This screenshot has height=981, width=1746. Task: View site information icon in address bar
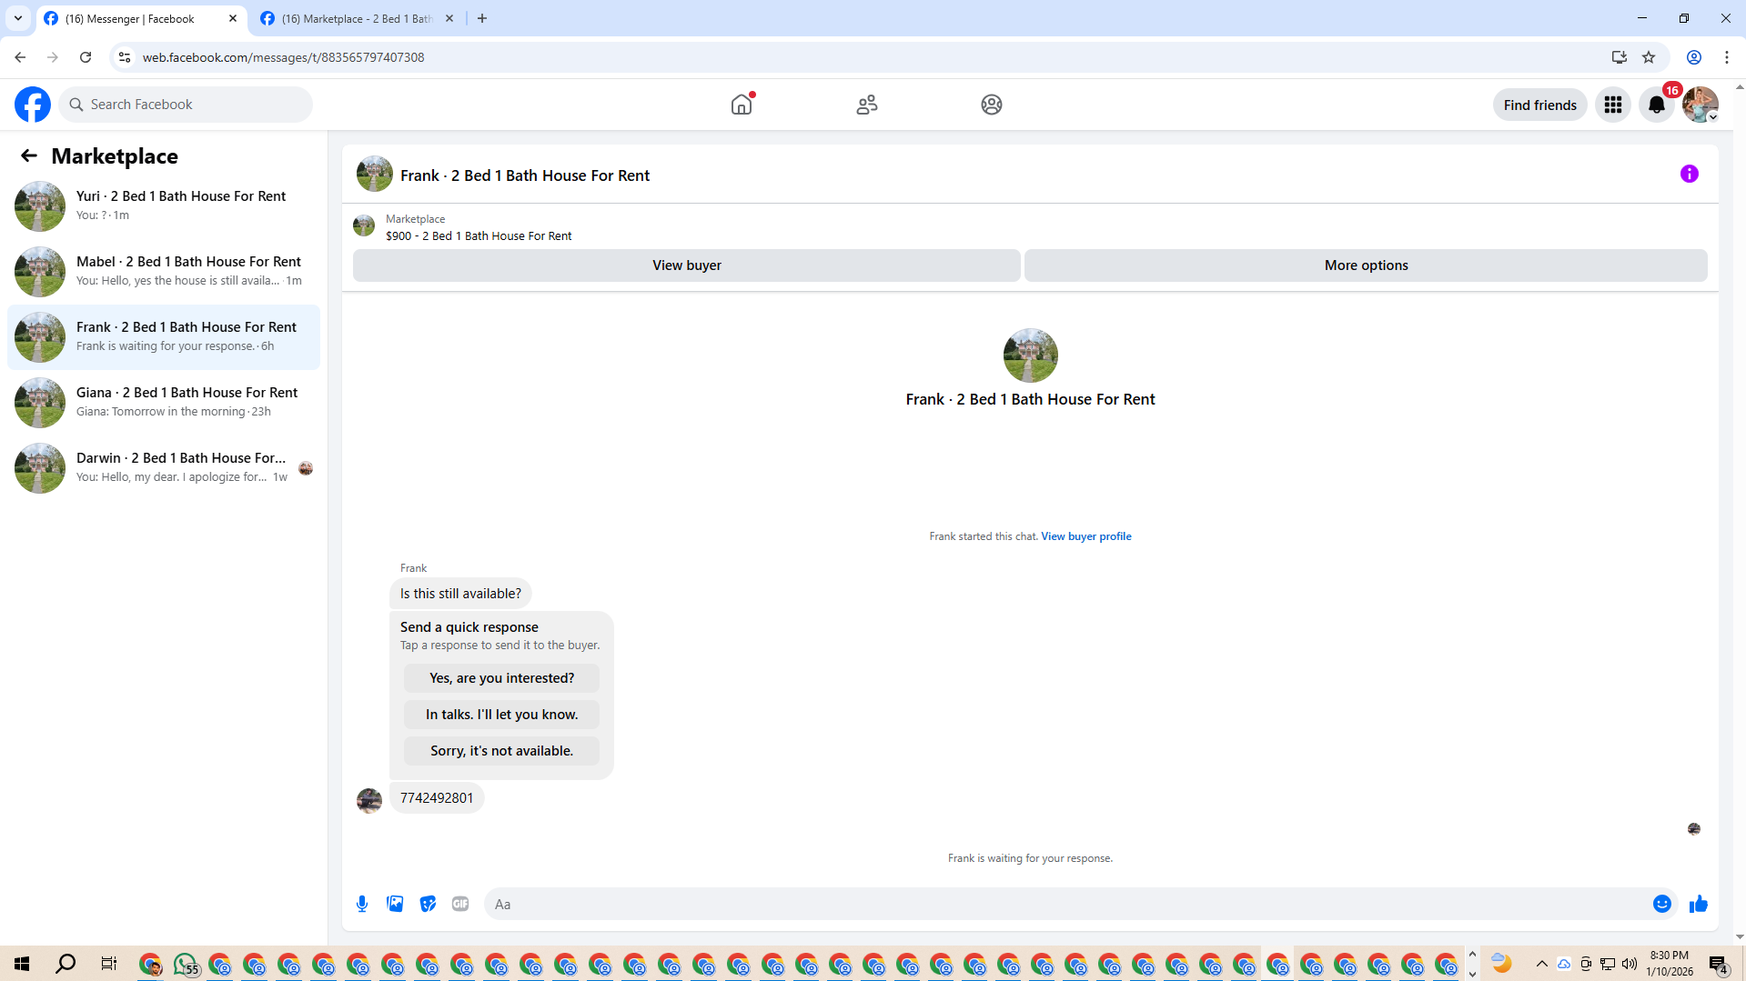(x=125, y=57)
